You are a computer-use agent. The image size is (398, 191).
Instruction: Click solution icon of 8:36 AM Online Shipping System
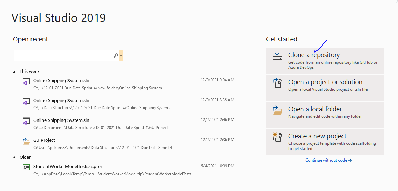tap(26, 101)
